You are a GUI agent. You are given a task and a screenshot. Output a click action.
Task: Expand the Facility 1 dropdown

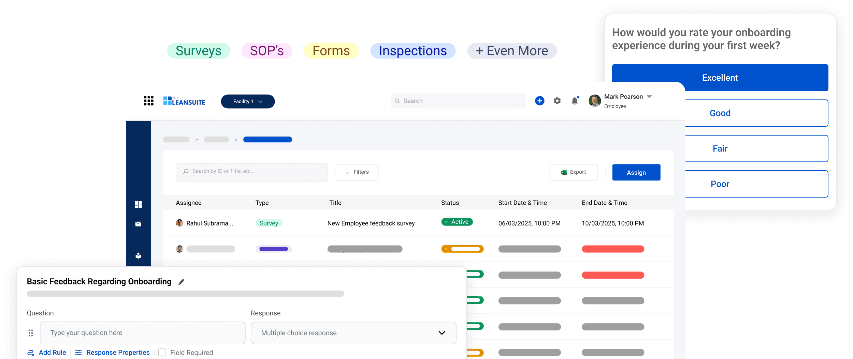(x=248, y=102)
